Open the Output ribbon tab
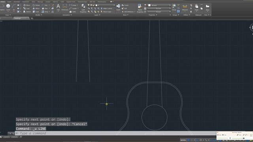This screenshot has height=142, width=253. click(48, 2)
